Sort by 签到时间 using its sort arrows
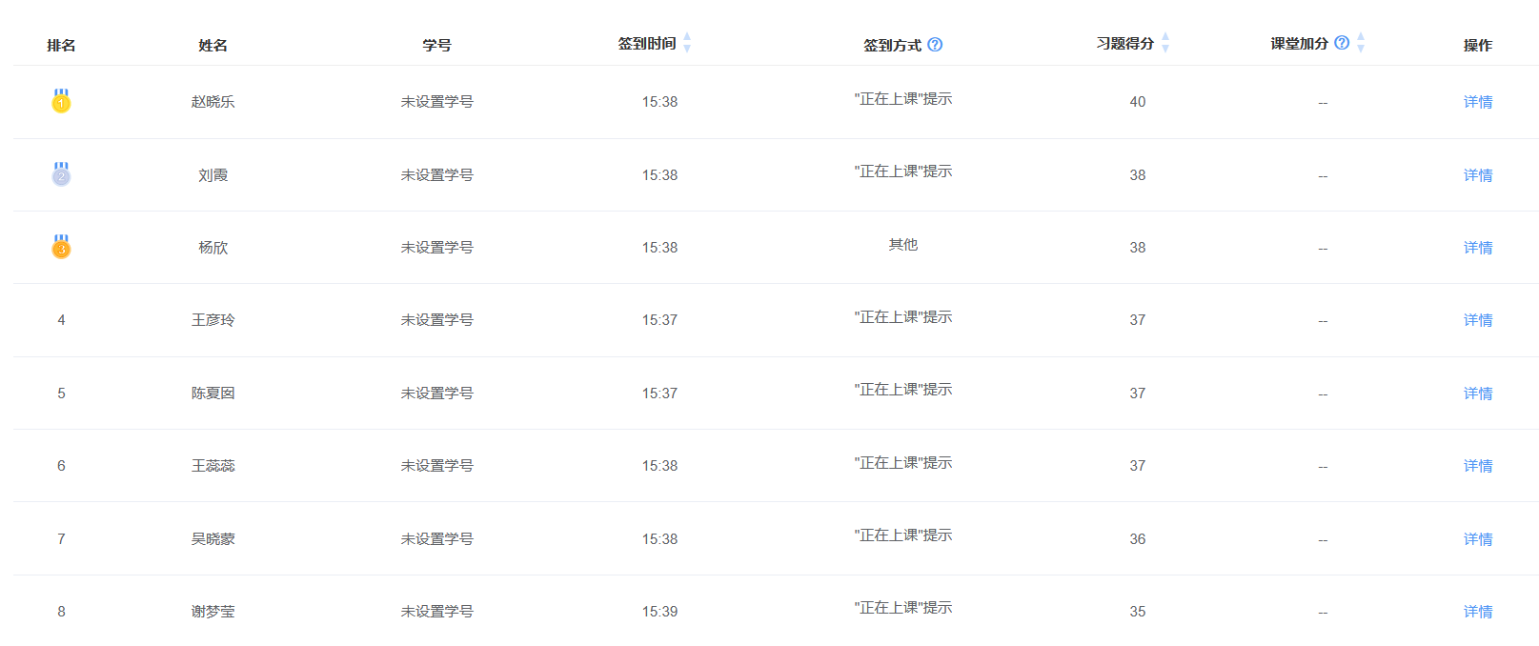Screen dimensions: 1539x646 coord(687,43)
